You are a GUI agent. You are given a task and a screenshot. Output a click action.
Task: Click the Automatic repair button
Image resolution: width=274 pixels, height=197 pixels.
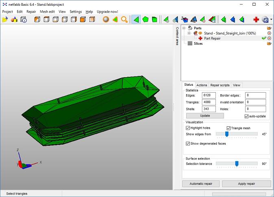(x=200, y=184)
